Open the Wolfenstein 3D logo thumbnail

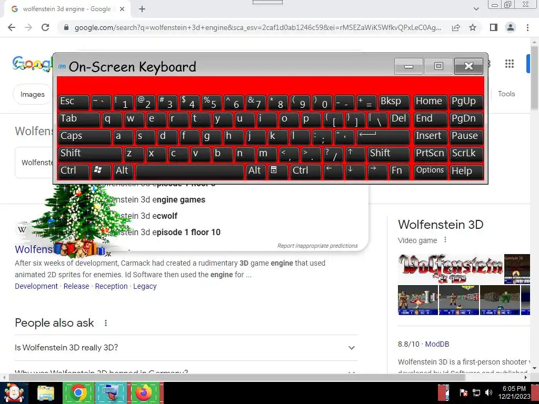[451, 269]
